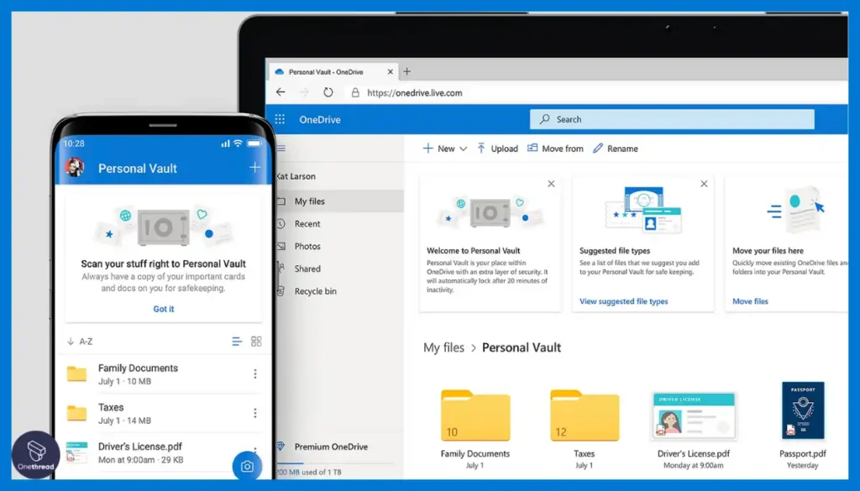Open My files in the sidebar
This screenshot has width=860, height=491.
(339, 201)
